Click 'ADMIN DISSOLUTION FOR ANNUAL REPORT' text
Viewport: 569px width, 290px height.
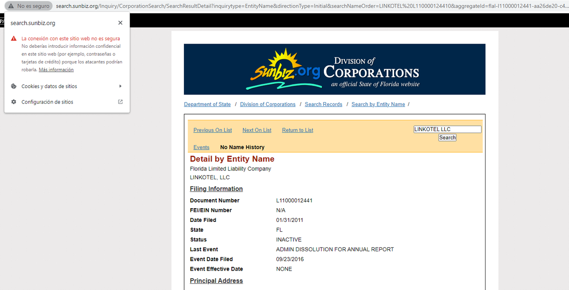(335, 249)
